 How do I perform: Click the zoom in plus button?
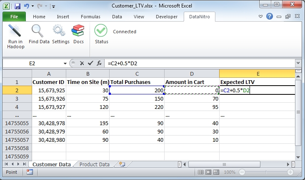290,172
